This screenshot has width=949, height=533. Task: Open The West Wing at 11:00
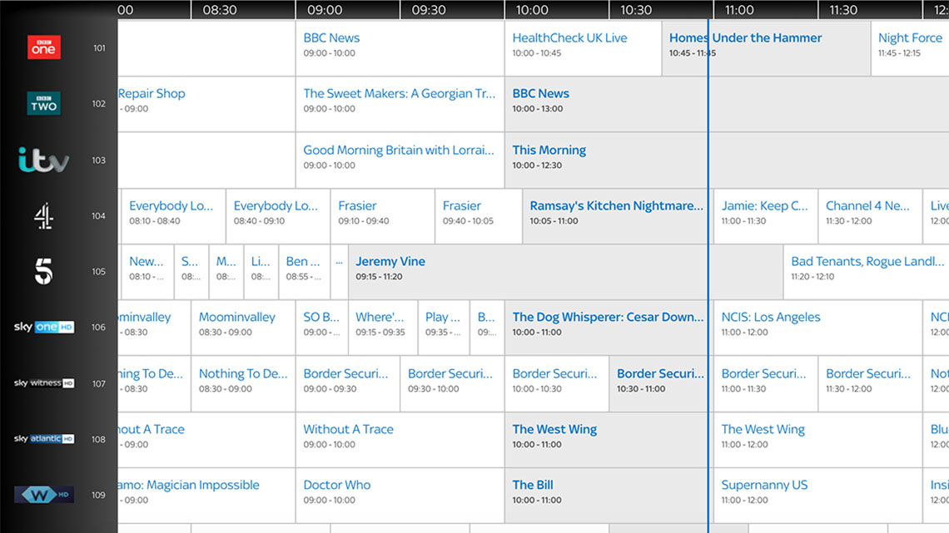[x=817, y=439]
